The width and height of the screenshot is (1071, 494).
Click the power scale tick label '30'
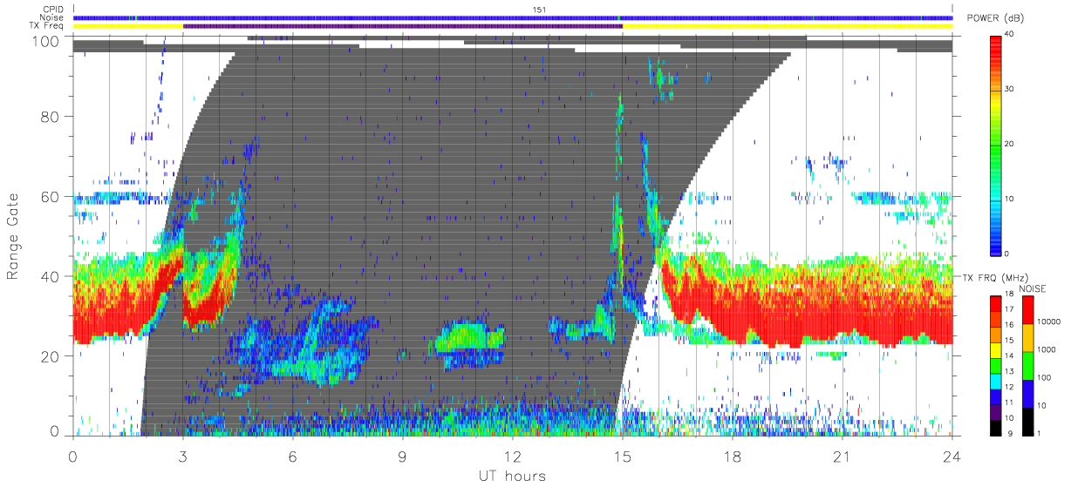coord(1010,89)
